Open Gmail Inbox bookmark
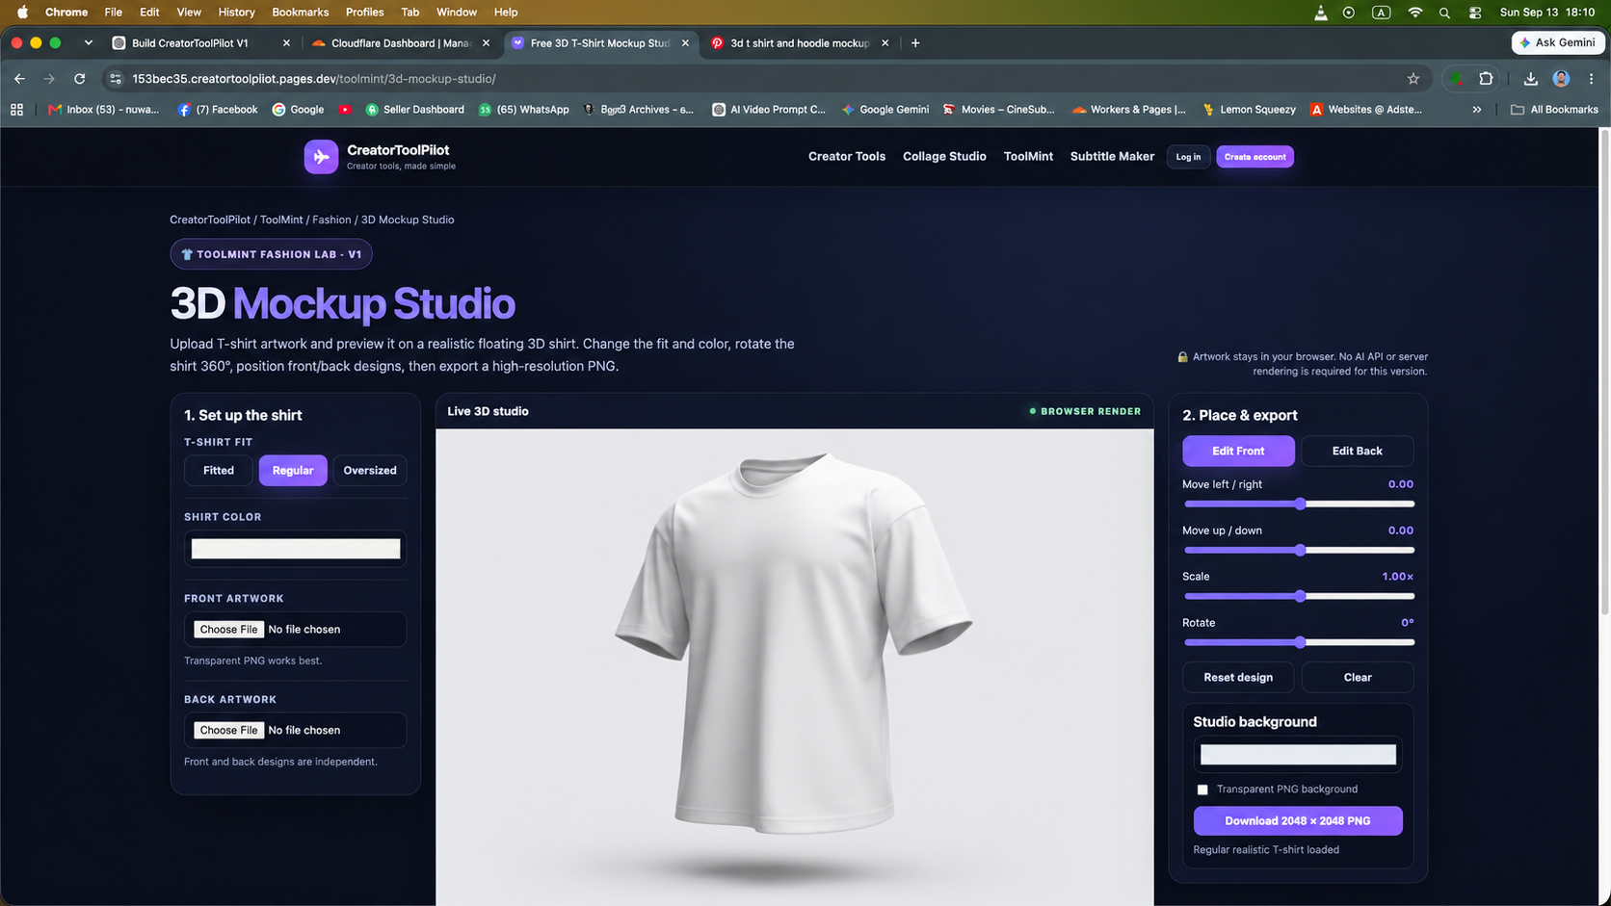Image resolution: width=1611 pixels, height=906 pixels. pos(103,110)
